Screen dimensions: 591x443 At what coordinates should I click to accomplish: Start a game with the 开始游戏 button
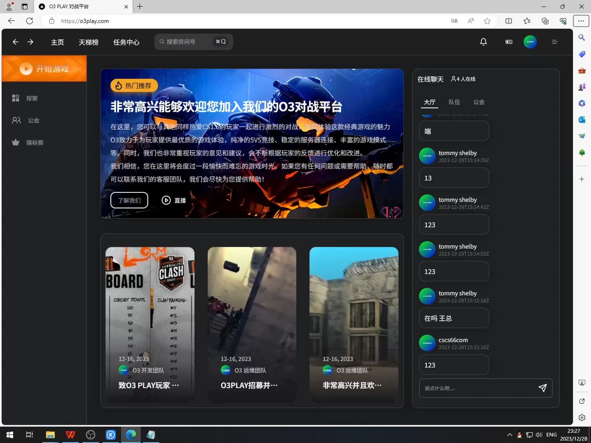tap(44, 69)
